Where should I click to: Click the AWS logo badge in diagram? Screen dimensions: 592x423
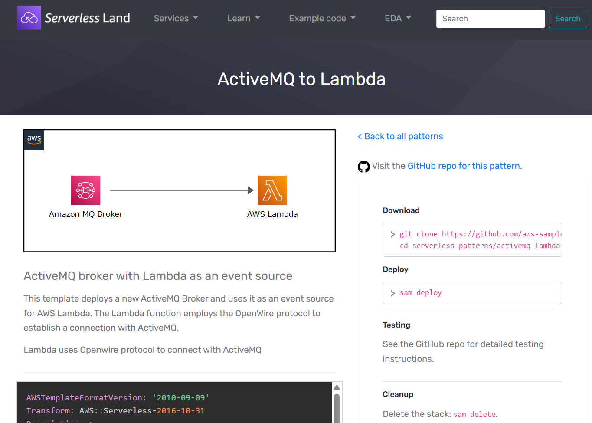point(34,140)
